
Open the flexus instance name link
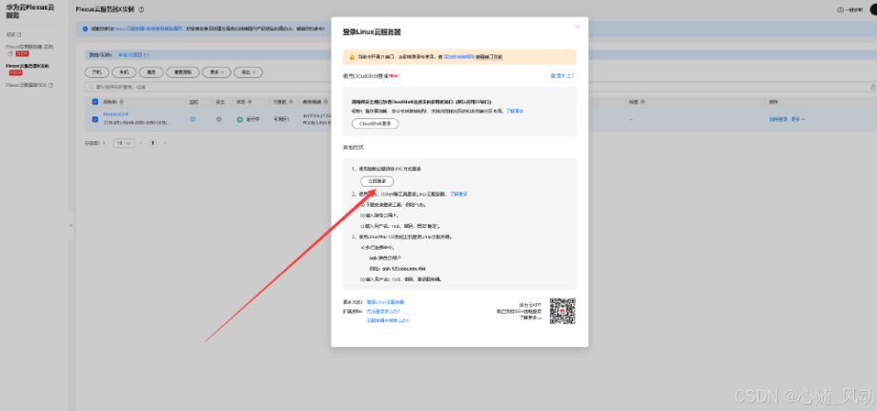coord(115,114)
